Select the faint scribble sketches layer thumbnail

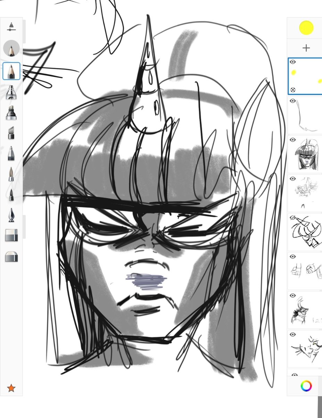point(306,193)
